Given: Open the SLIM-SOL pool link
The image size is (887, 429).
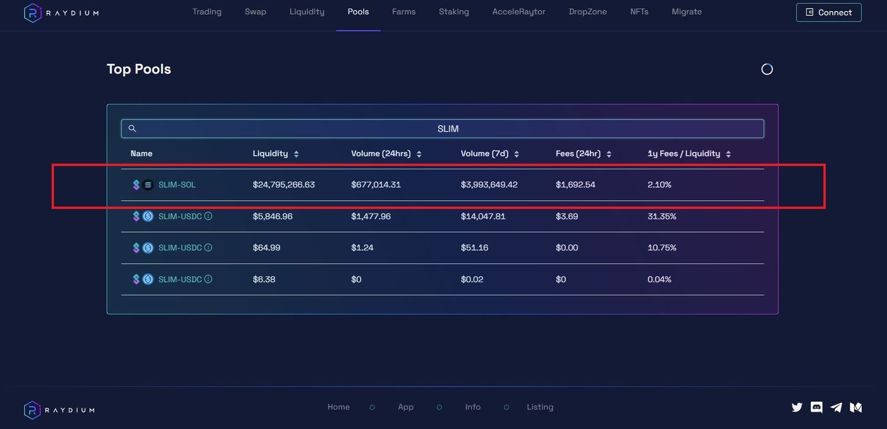Looking at the screenshot, I should (177, 185).
